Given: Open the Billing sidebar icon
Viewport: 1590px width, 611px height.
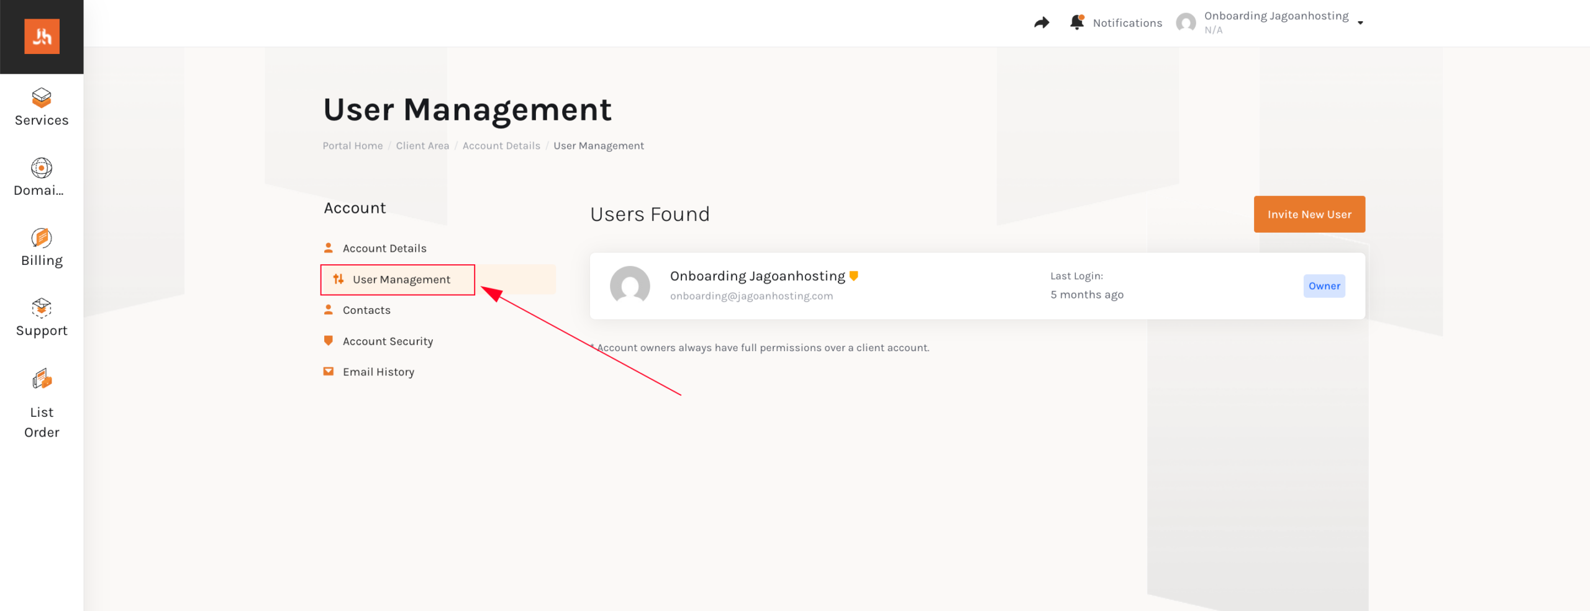Looking at the screenshot, I should point(42,238).
